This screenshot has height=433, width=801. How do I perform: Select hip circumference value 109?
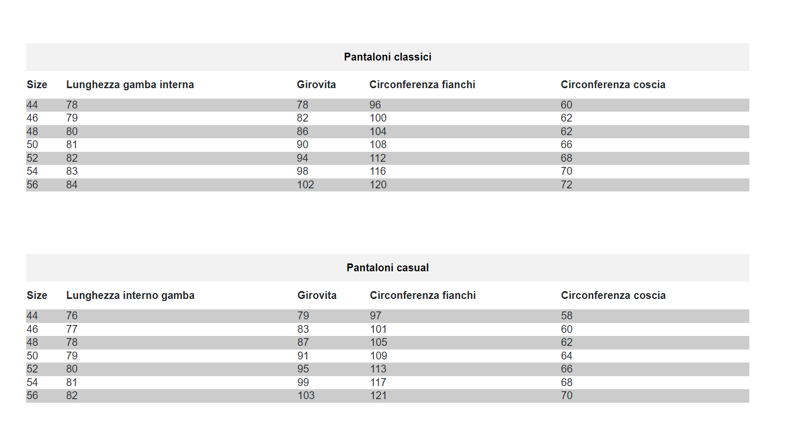[379, 356]
